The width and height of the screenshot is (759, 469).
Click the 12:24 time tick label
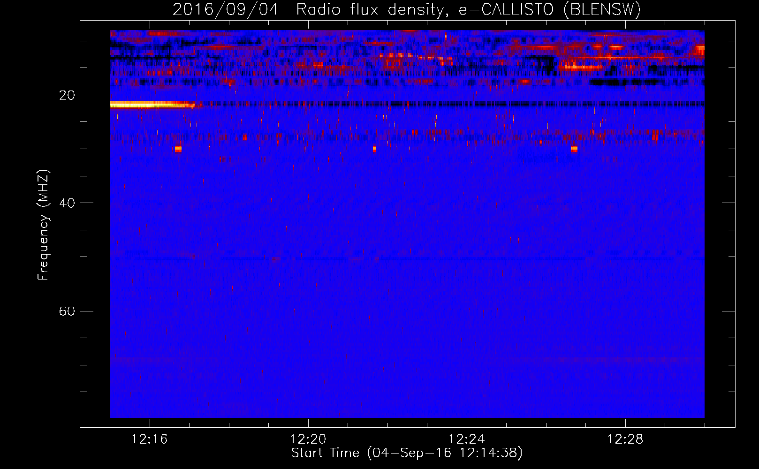[x=467, y=439]
